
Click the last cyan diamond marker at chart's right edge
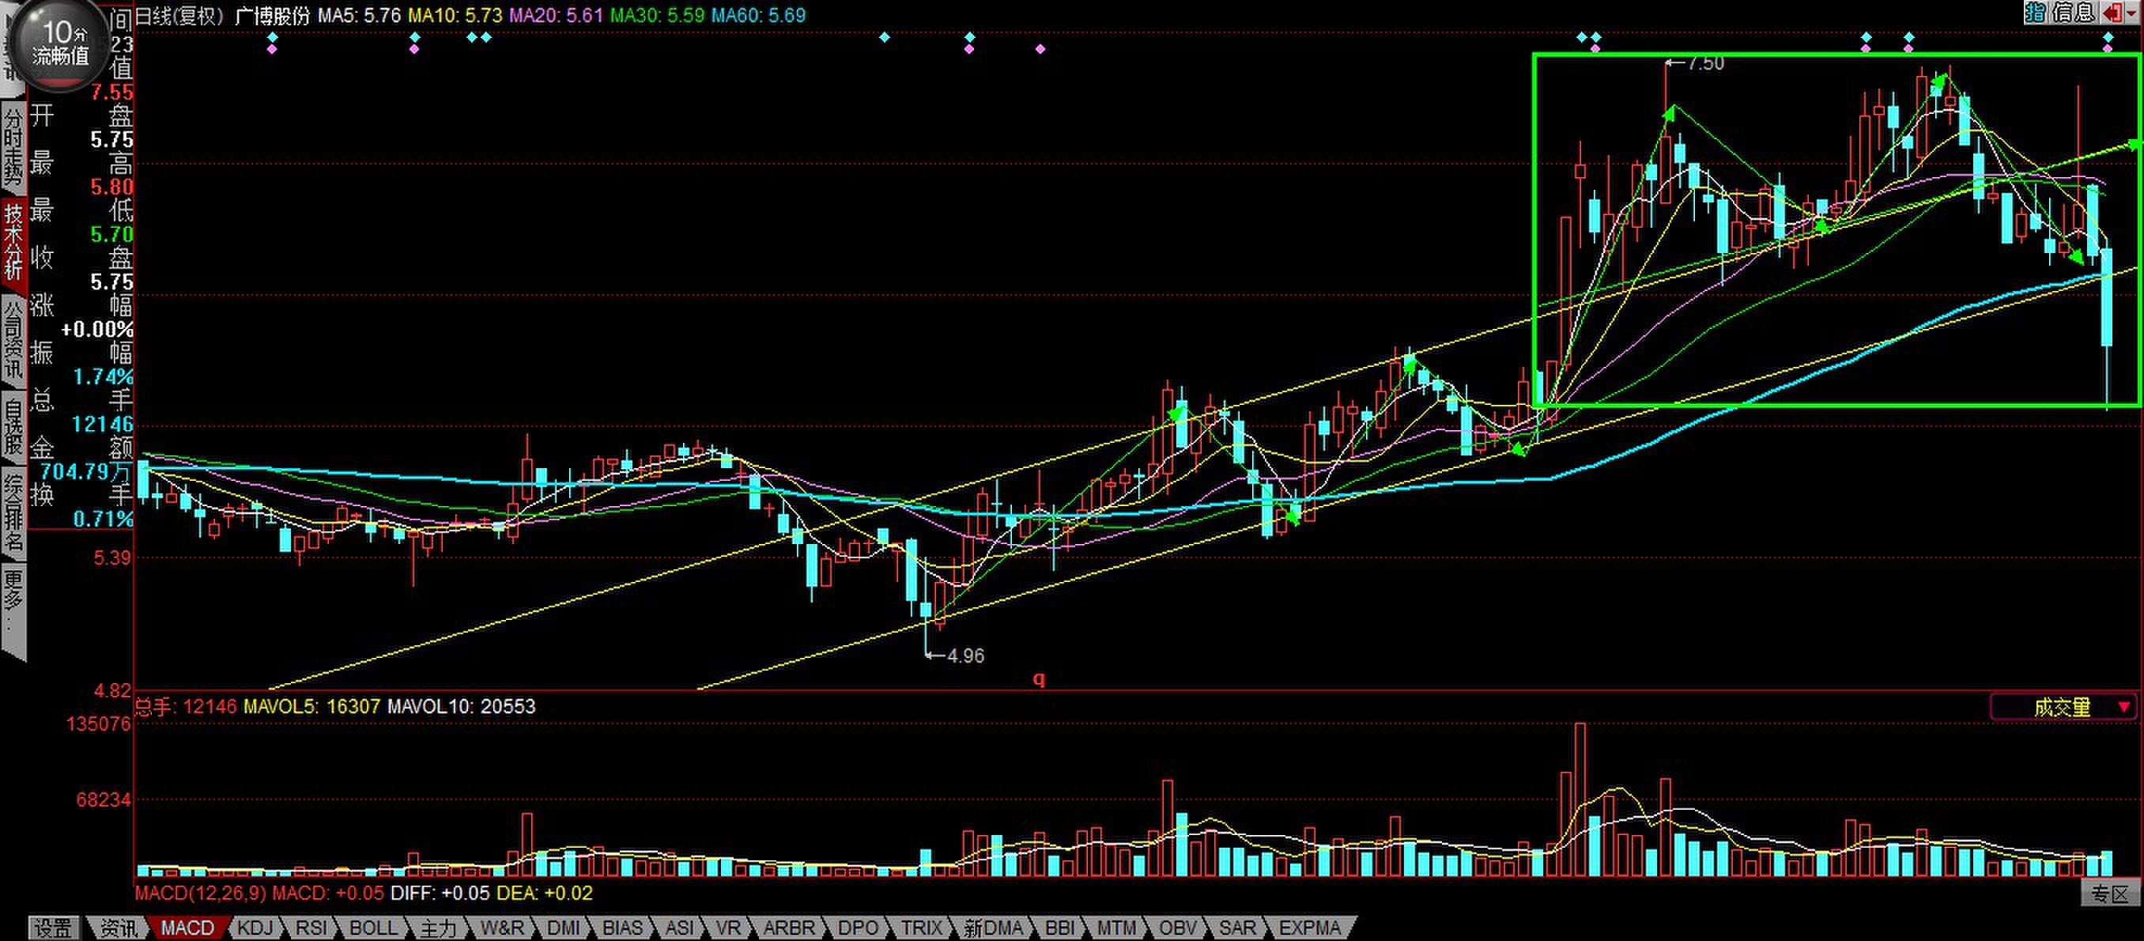[x=2108, y=37]
